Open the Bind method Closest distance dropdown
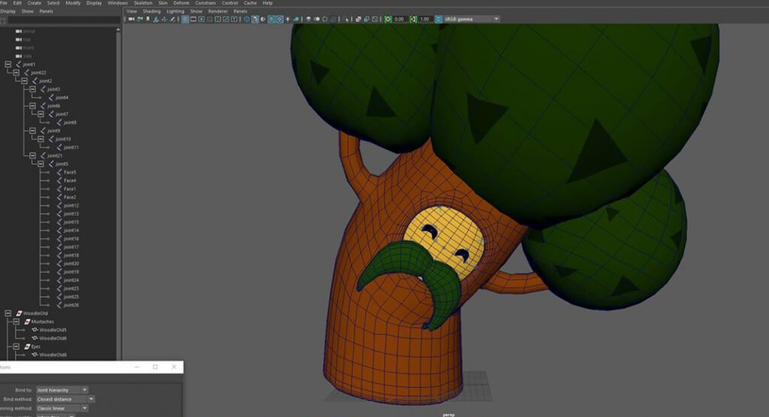The width and height of the screenshot is (769, 417). [65, 399]
